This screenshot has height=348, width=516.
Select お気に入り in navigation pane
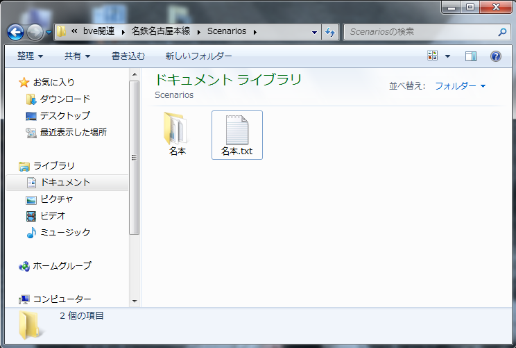(x=54, y=82)
